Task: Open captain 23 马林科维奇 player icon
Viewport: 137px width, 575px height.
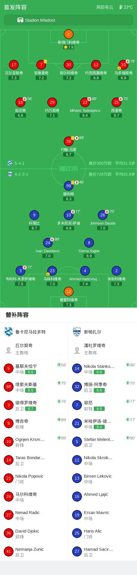Action: pos(52,271)
